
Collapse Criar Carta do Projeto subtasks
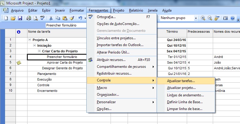[39, 51]
